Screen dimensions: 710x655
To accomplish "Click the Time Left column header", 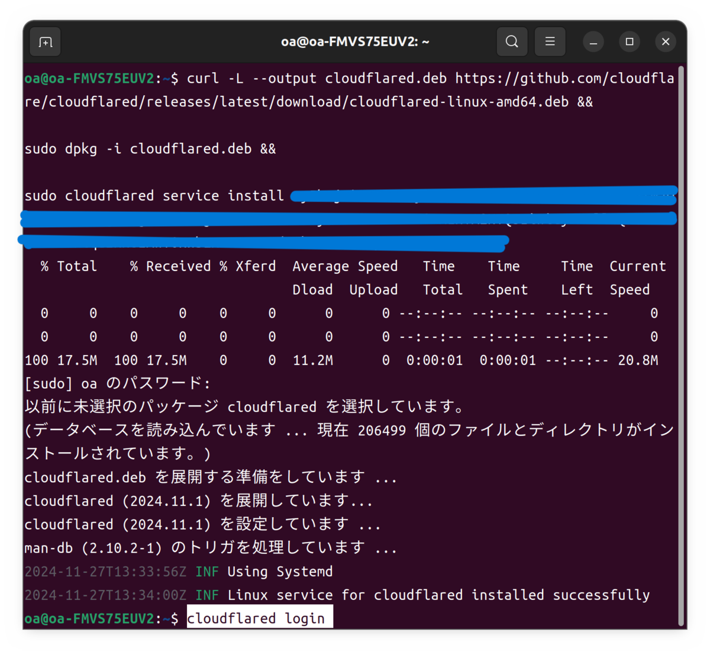I will (x=577, y=278).
